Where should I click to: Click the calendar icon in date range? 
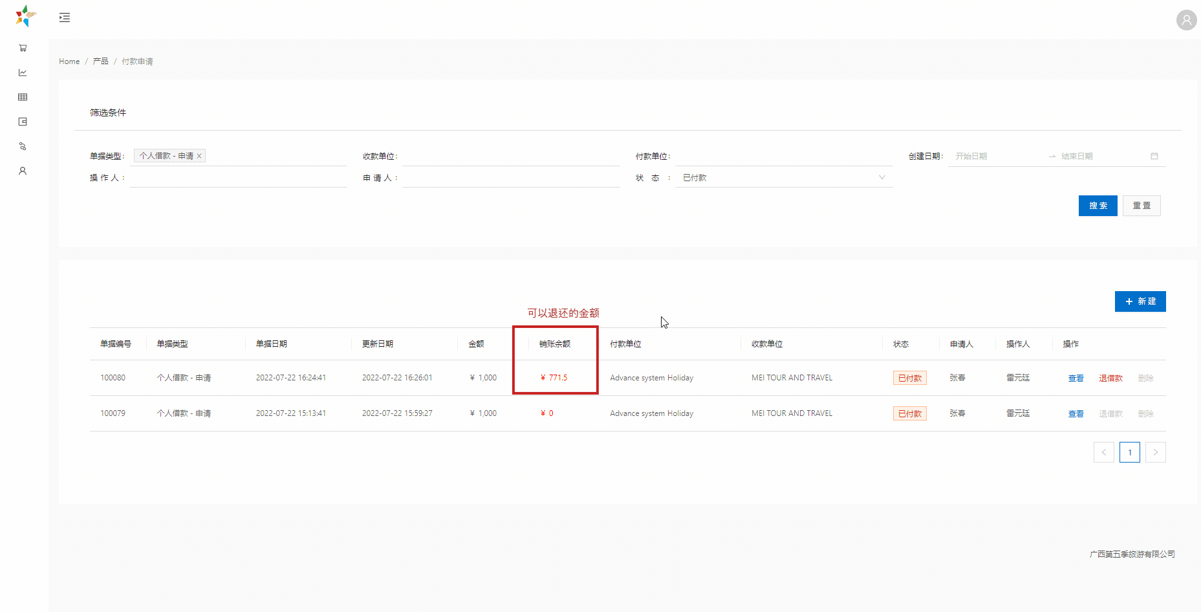tap(1154, 156)
